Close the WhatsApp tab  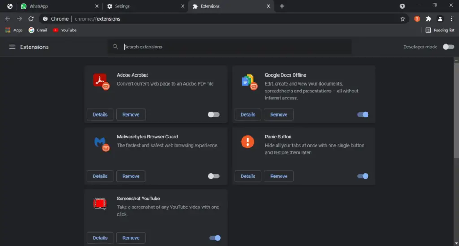coord(97,6)
